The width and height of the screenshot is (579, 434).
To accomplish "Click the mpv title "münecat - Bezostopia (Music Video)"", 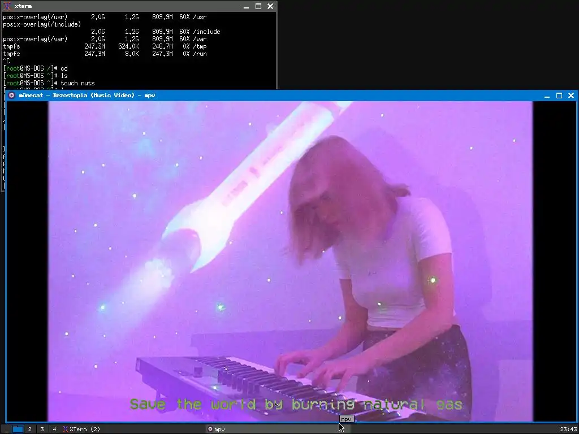I will click(x=76, y=95).
